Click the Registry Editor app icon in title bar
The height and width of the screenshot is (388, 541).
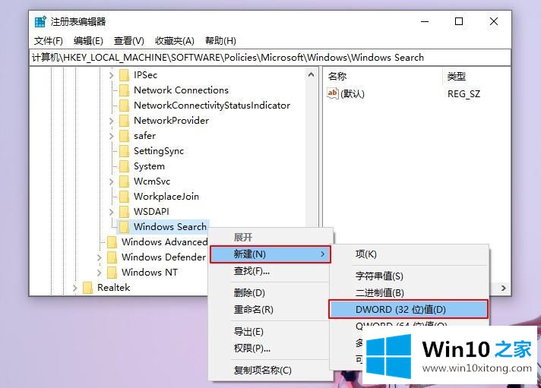[40, 22]
